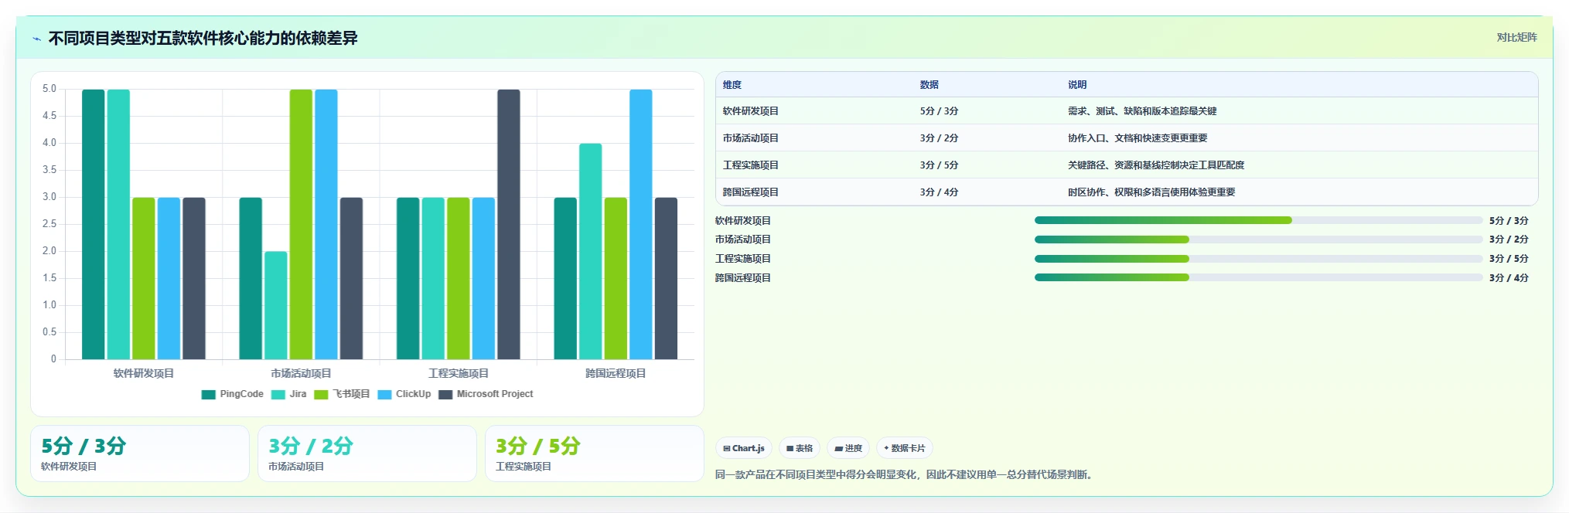The width and height of the screenshot is (1569, 513).
Task: Open the 3分 / 5分 工程实施项目 data card
Action: 595,454
